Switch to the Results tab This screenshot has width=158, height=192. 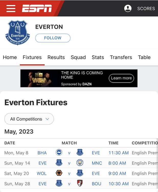pyautogui.click(x=56, y=57)
